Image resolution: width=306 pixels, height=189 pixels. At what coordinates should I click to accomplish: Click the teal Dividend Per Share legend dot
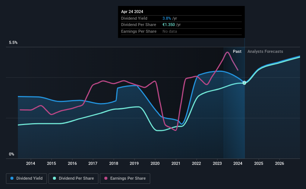54,178
